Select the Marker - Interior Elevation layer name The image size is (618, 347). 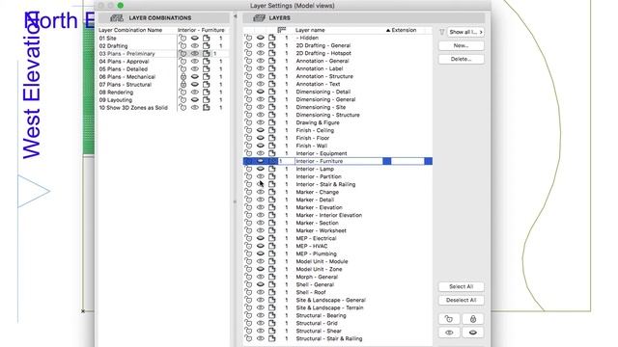click(328, 215)
